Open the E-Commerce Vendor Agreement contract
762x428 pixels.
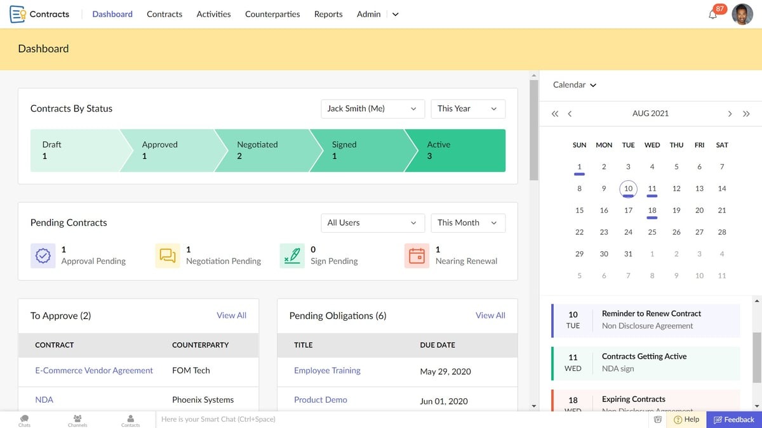[93, 370]
